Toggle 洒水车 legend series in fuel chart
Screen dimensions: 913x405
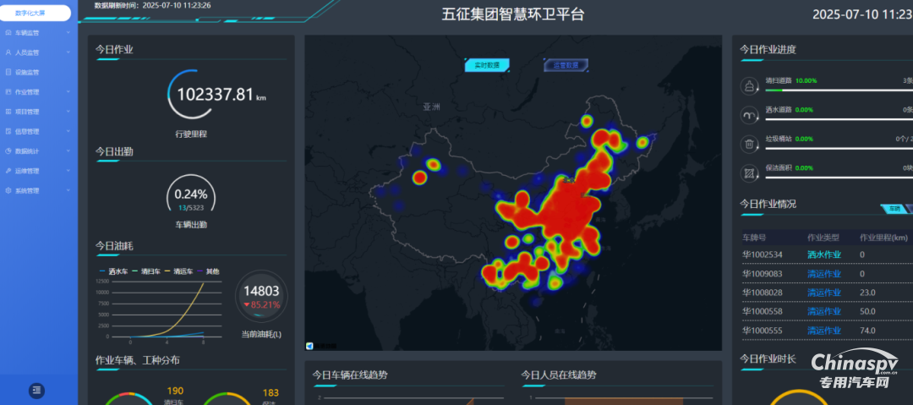point(112,271)
